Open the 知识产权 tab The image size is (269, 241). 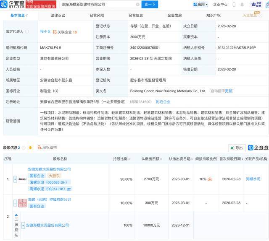[x=214, y=16]
